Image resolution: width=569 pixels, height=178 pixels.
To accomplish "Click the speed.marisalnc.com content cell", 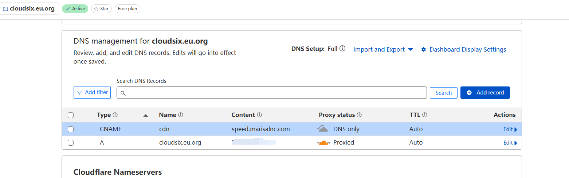I will click(x=261, y=129).
